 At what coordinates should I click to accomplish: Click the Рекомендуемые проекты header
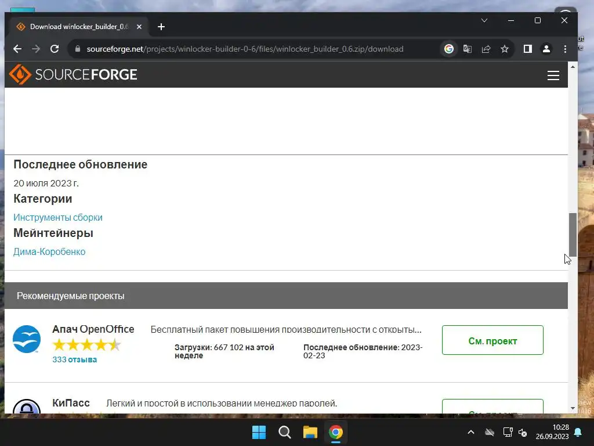70,296
